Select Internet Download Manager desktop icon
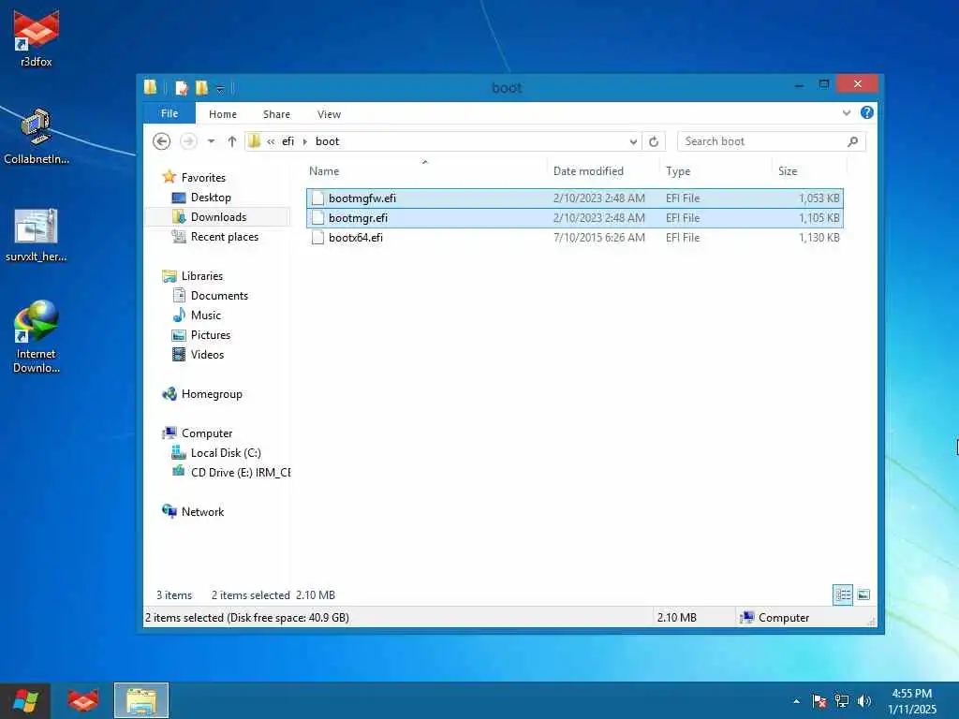Viewport: 959px width, 719px height. coord(37,336)
